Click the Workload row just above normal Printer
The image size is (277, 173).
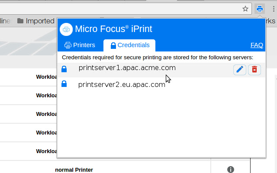click(x=46, y=151)
